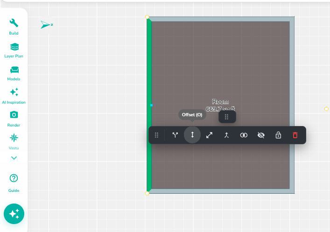Click the wall toolbar drag handle
The height and width of the screenshot is (232, 330).
156,135
